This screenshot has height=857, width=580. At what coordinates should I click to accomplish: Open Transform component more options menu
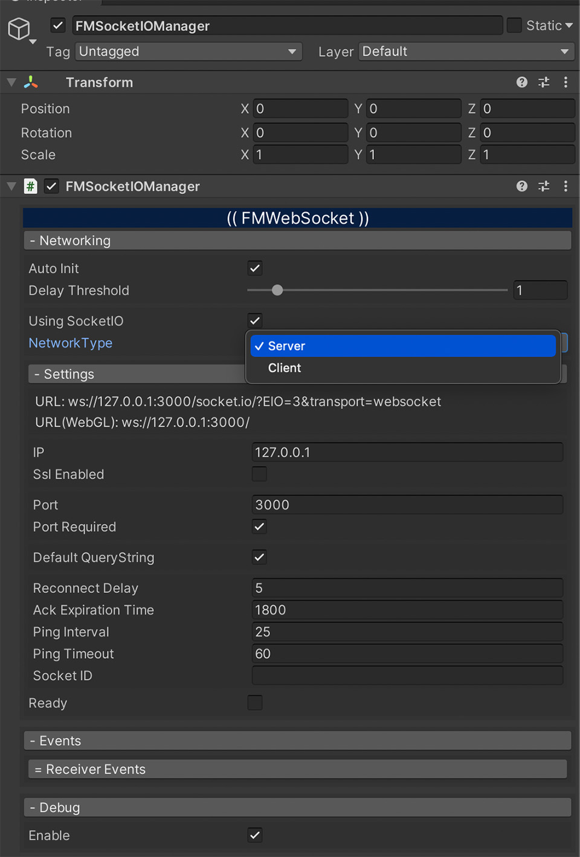point(565,82)
